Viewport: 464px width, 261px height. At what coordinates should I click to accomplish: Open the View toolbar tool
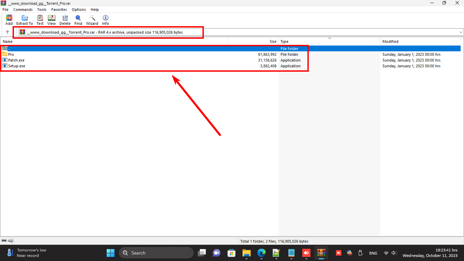pyautogui.click(x=52, y=20)
